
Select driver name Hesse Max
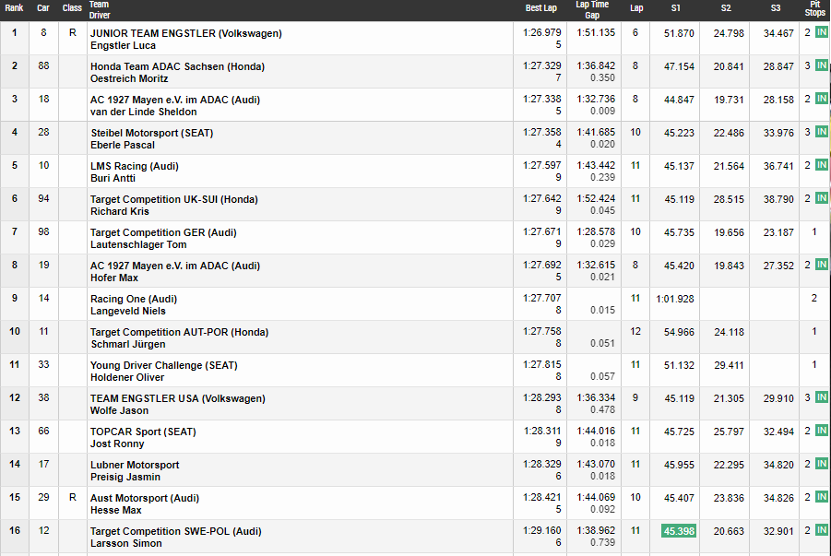click(116, 511)
